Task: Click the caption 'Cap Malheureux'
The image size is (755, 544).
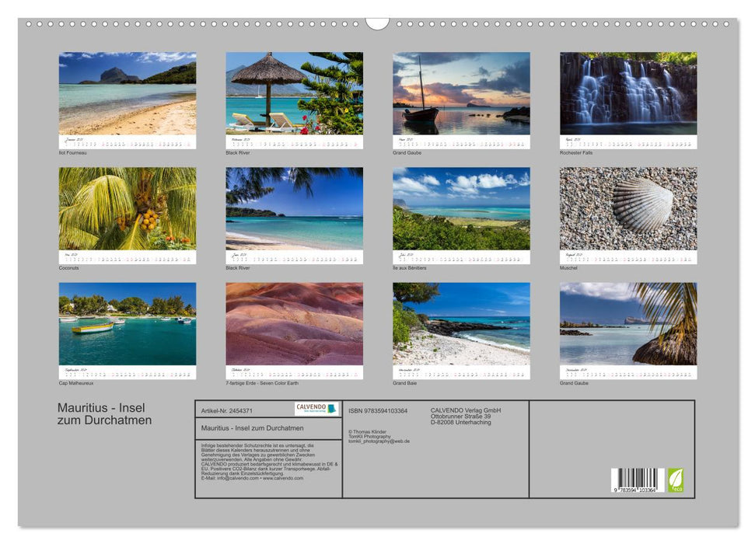Action: 76,383
